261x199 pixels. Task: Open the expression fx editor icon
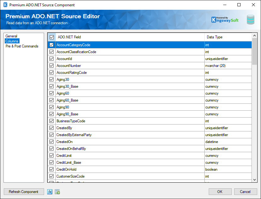(x=50, y=192)
